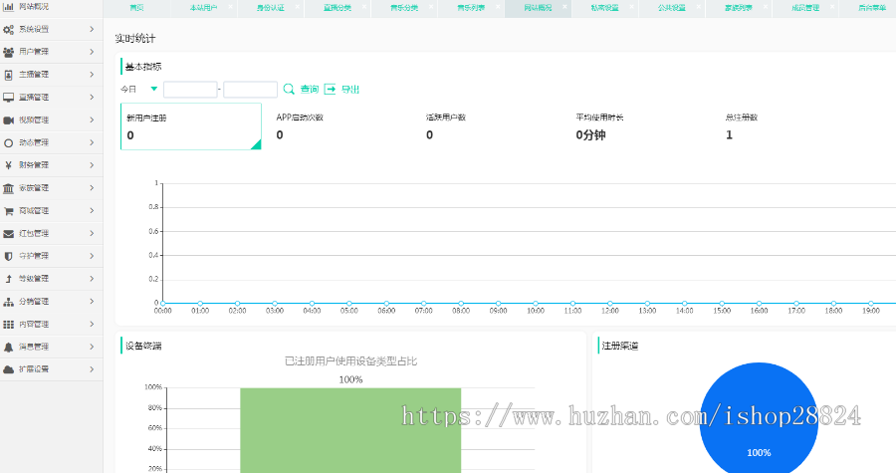Click the start date input field
The height and width of the screenshot is (473, 896).
(190, 90)
